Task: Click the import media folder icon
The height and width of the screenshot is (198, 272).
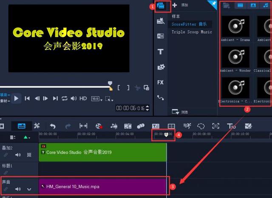Action: coord(227,6)
